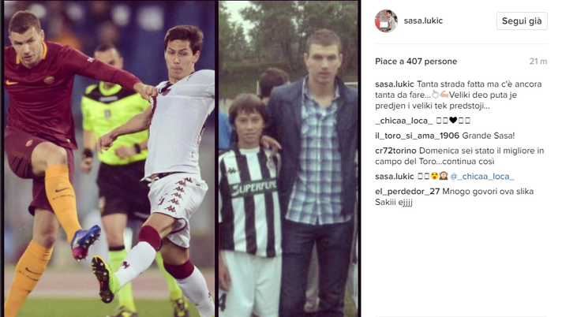This screenshot has width=562, height=317.
Task: Open _chicaa_loca_ commenter profile
Action: [x=404, y=121]
